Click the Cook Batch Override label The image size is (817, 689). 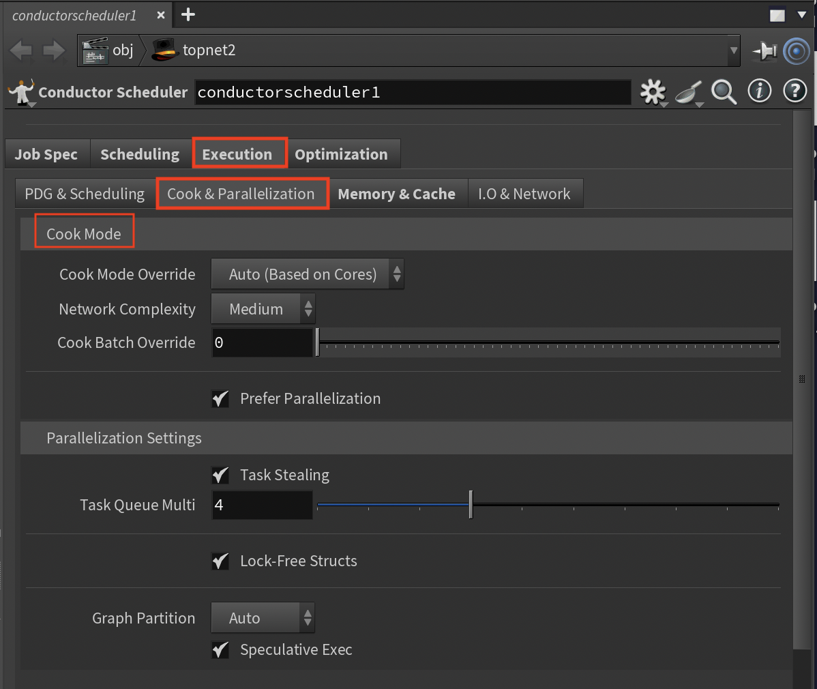[x=126, y=343]
